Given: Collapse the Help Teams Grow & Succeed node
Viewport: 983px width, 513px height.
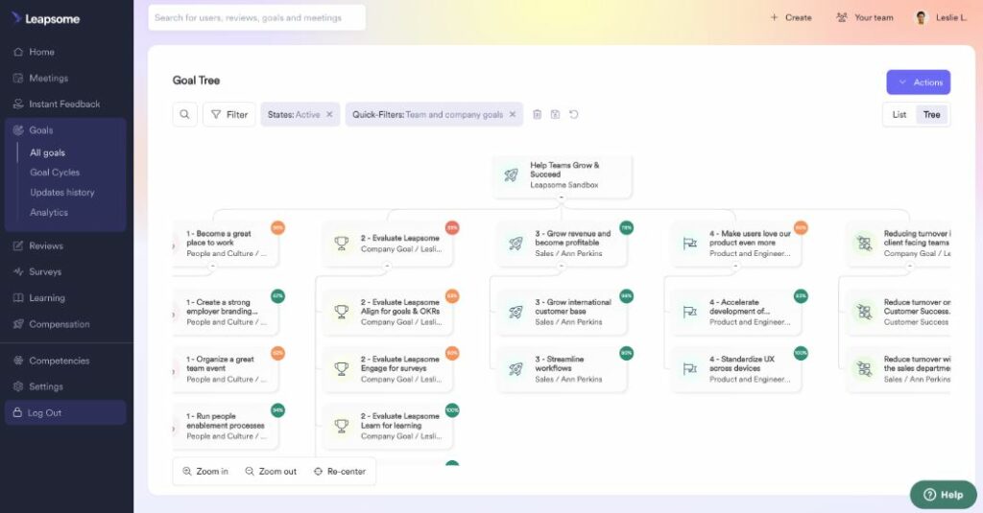Looking at the screenshot, I should point(561,198).
